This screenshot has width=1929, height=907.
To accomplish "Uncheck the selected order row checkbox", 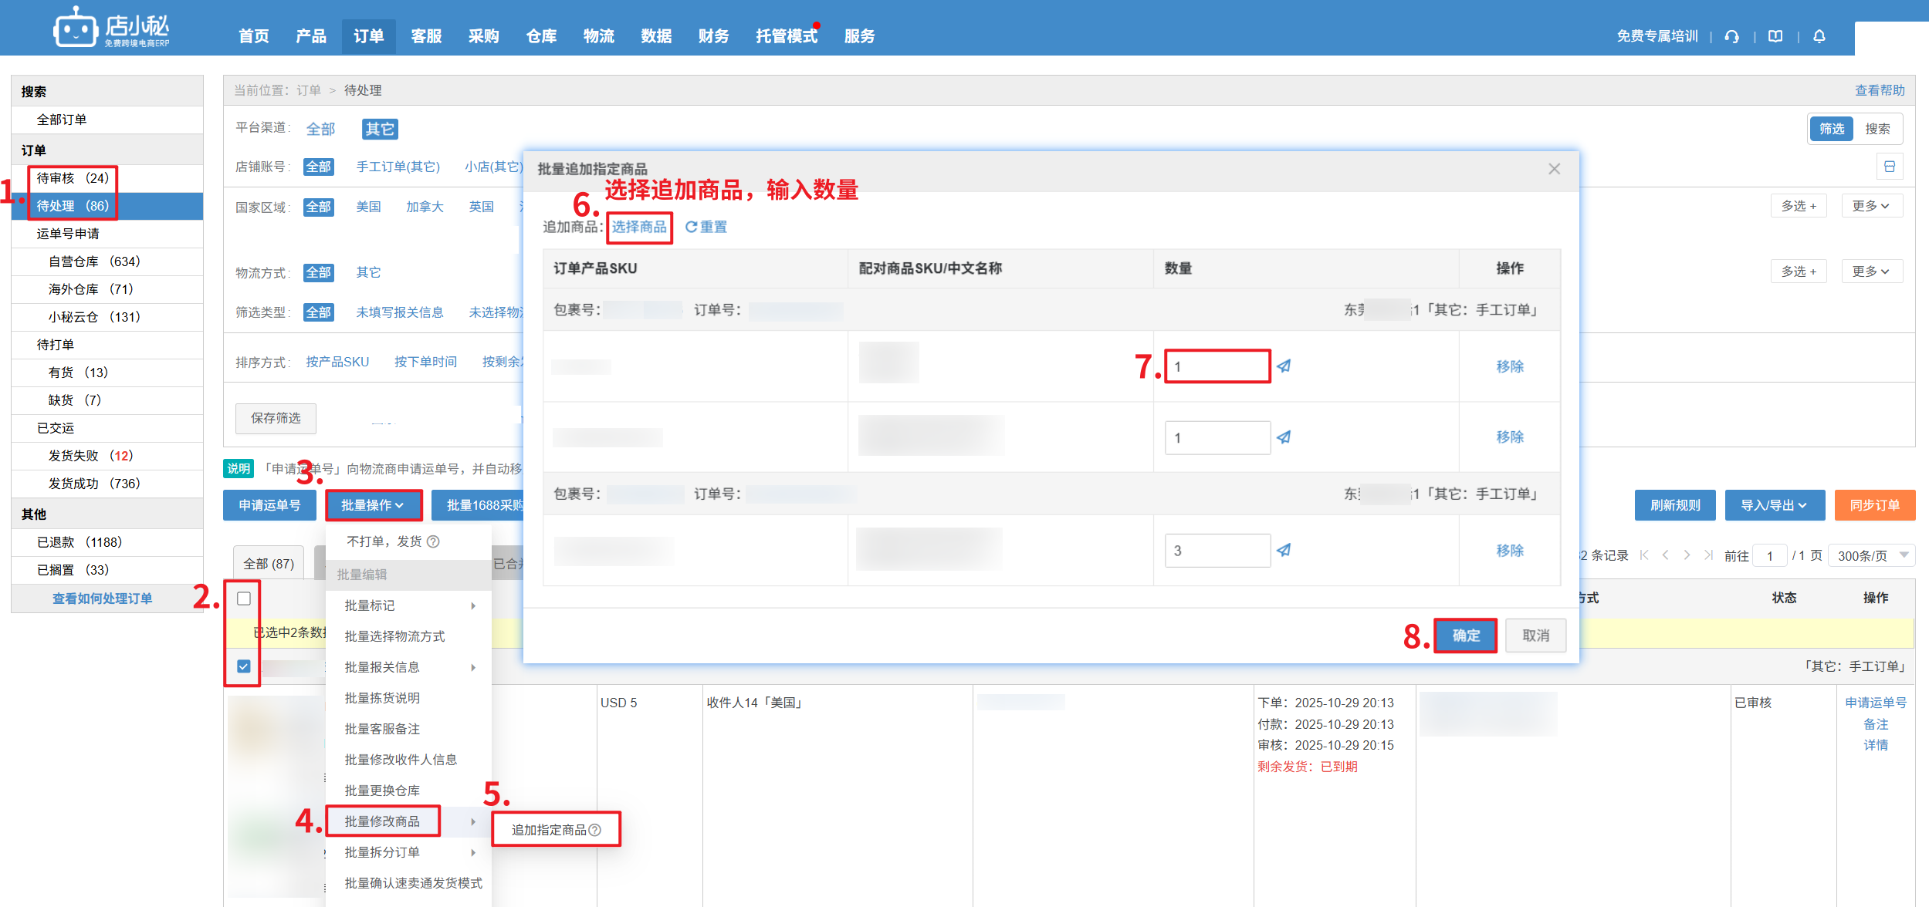I will coord(244,666).
